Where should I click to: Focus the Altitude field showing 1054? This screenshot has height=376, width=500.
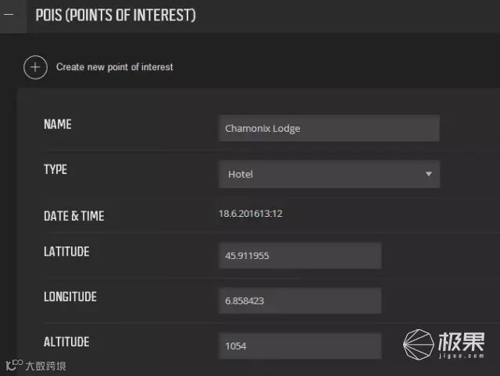tap(300, 345)
